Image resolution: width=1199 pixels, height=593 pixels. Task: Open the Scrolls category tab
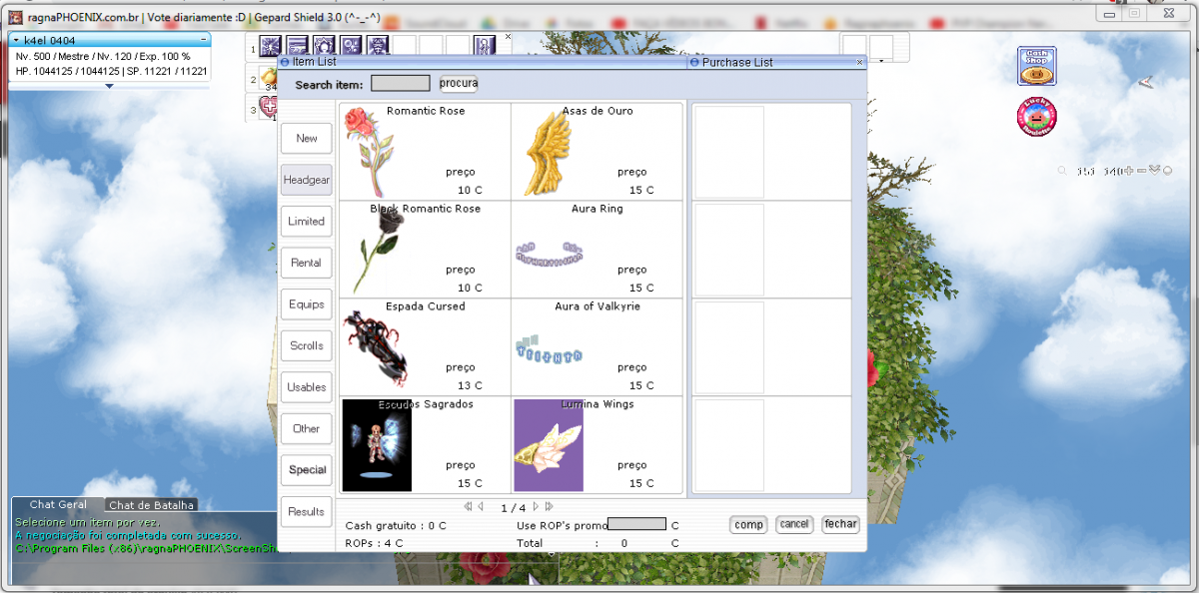[x=306, y=345]
